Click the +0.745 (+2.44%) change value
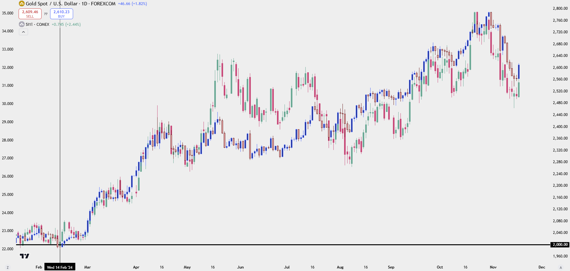Viewport: 570px width, 271px height. click(66, 24)
